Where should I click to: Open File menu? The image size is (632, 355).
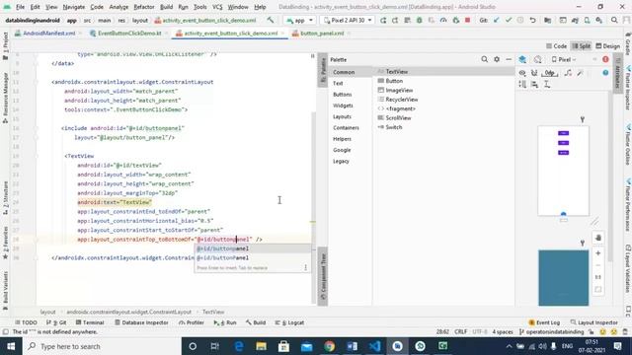20,7
